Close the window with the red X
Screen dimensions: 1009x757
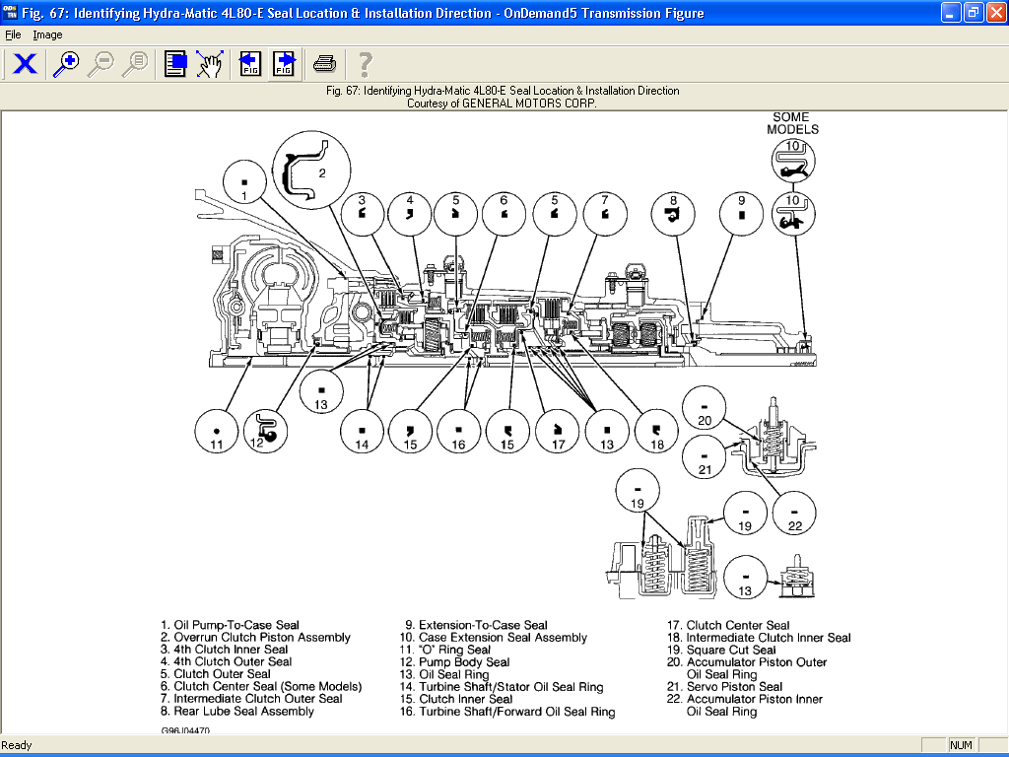coord(996,12)
